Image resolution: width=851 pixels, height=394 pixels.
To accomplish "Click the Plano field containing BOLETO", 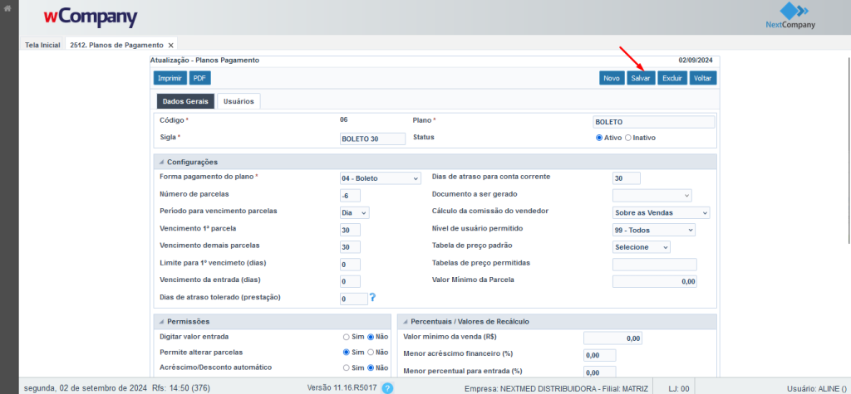I will pos(653,122).
